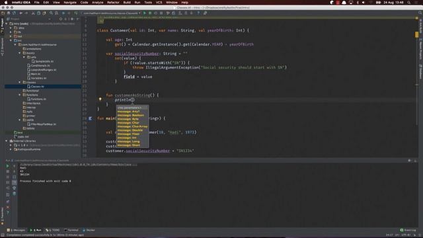423x238 pixels.
Task: Choose 'message: CharArray' in parameter popup
Action: (132, 126)
